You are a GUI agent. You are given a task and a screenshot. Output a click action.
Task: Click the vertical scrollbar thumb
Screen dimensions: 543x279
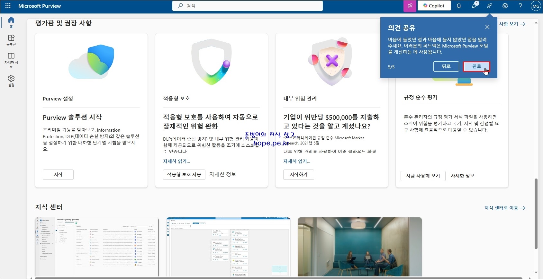(x=536, y=214)
